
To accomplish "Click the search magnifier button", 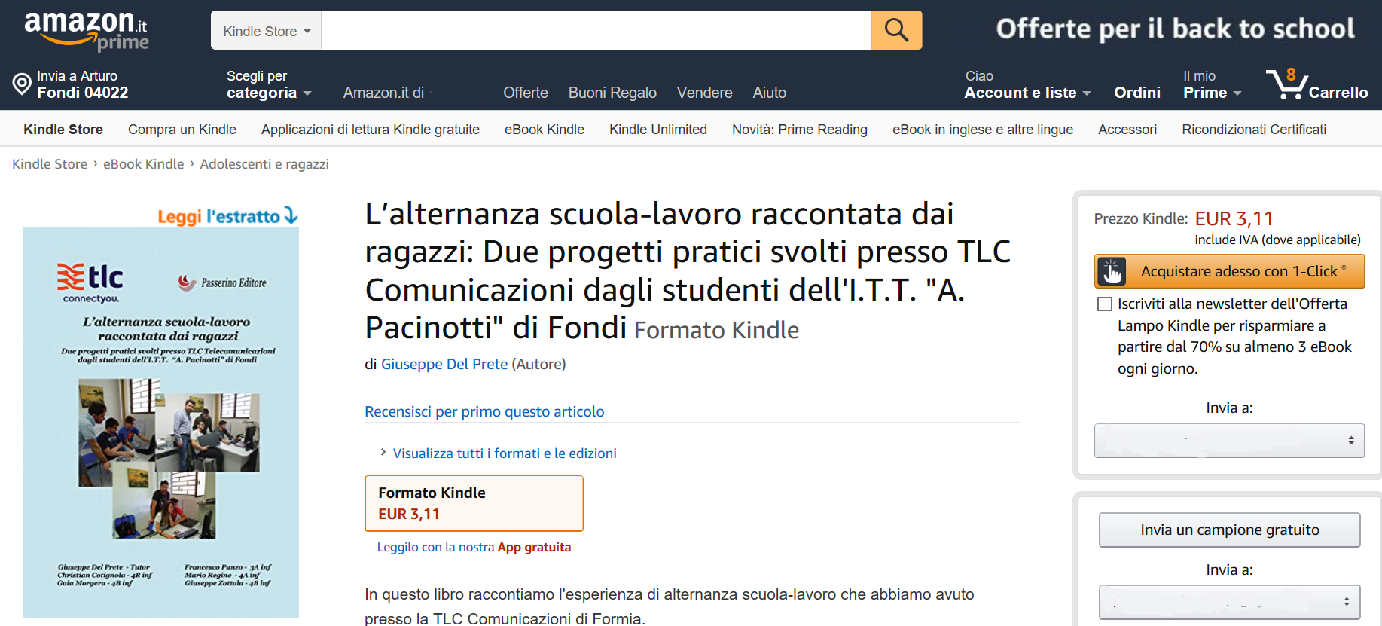I will [896, 30].
